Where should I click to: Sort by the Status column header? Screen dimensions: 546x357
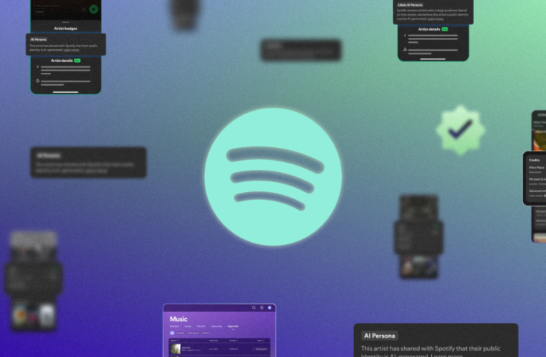pyautogui.click(x=260, y=341)
